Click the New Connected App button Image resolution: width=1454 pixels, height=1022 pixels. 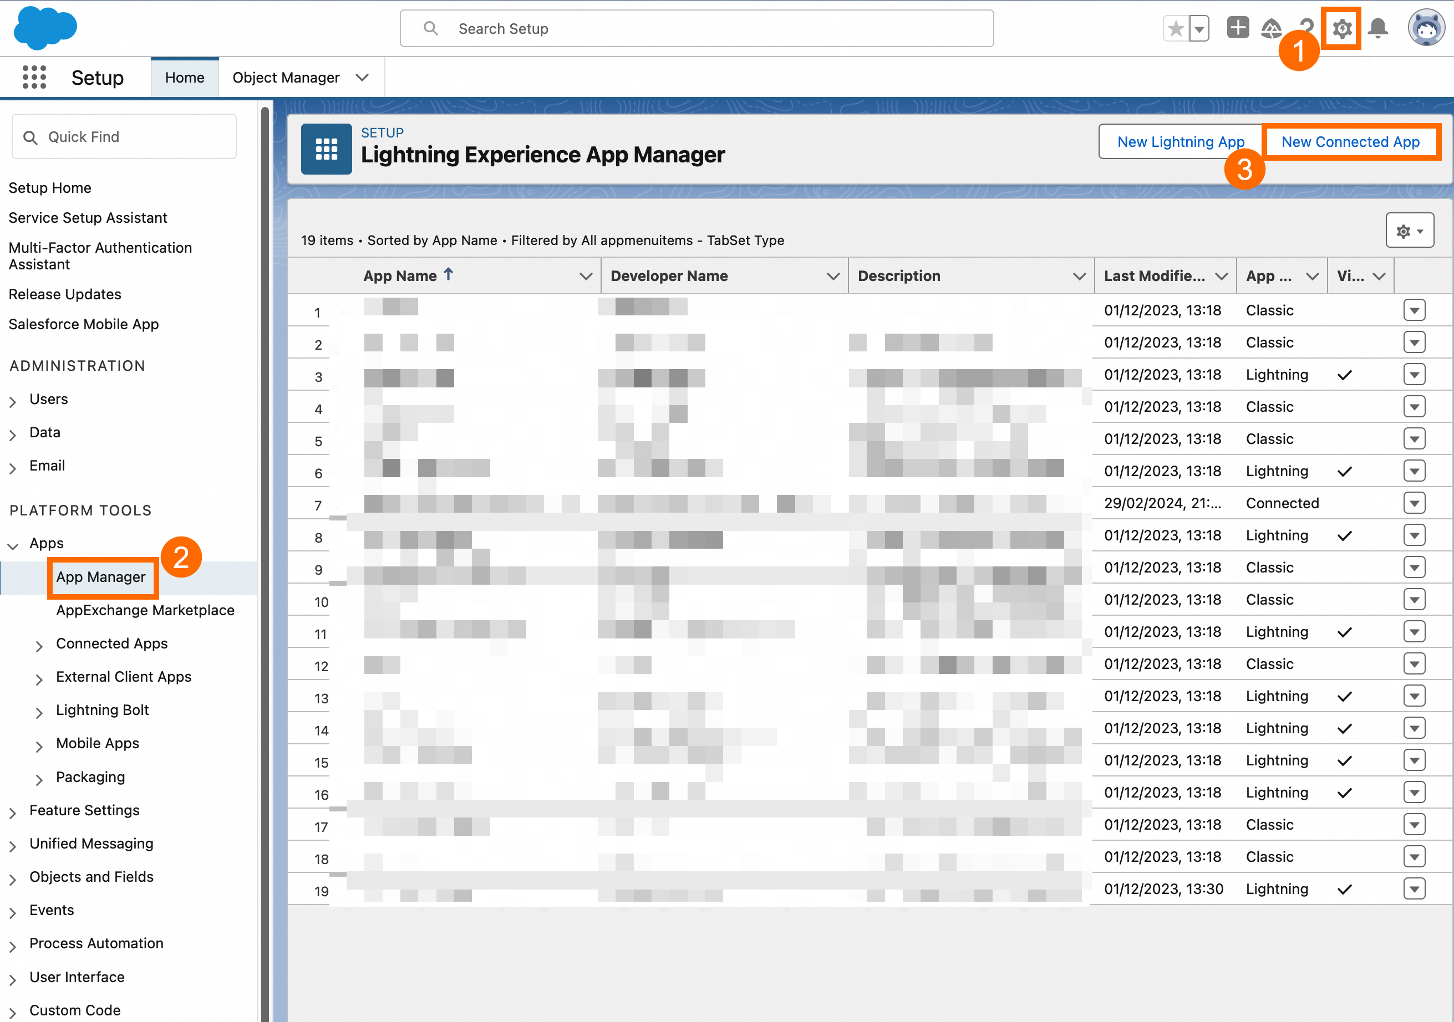1350,142
